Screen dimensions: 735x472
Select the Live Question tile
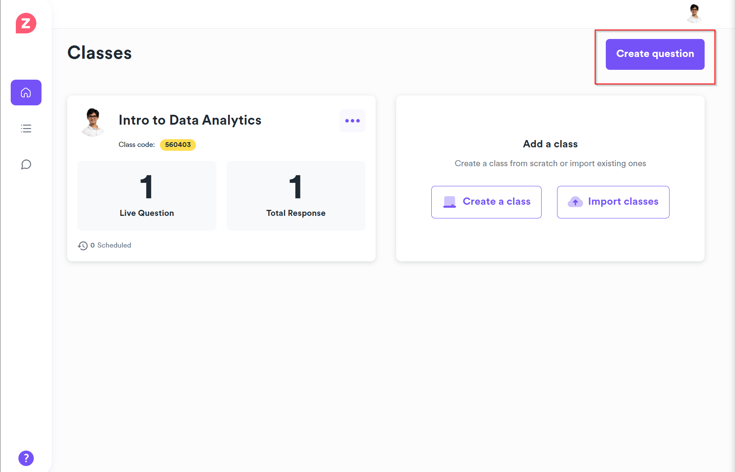point(147,196)
